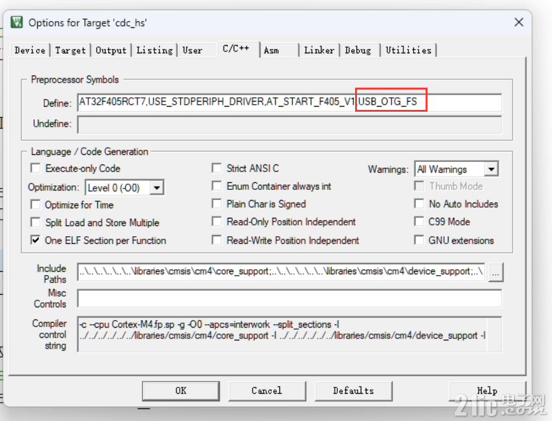The height and width of the screenshot is (421, 552).
Task: Click the Defaults button
Action: click(x=353, y=391)
